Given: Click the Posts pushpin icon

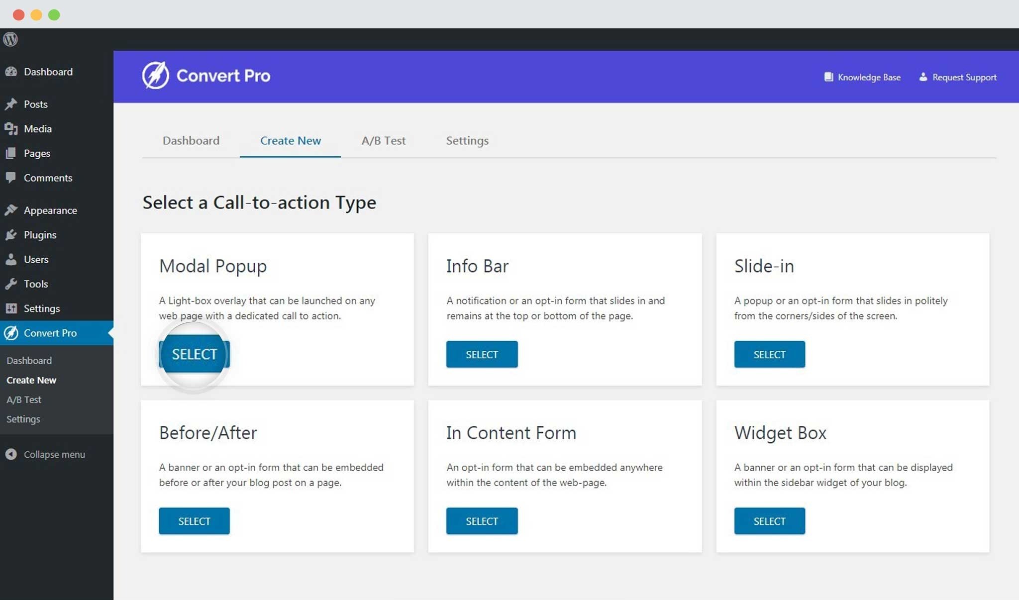Looking at the screenshot, I should (x=11, y=104).
